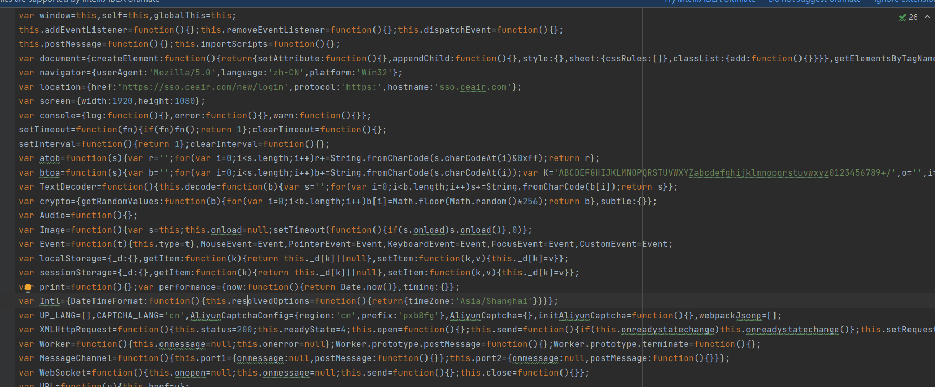Image resolution: width=935 pixels, height=387 pixels.
Task: Click the clearTimeout identifier
Action: pos(284,130)
